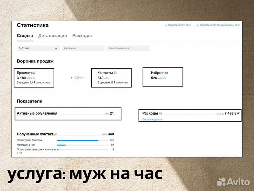
Task: Click the text В среднем 22 ₽ за контакт
Action: tap(113, 82)
